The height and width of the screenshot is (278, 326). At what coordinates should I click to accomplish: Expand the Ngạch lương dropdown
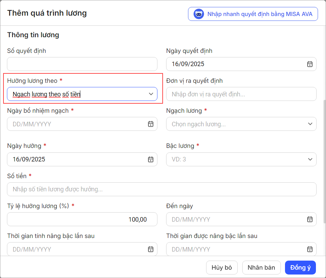pyautogui.click(x=310, y=124)
